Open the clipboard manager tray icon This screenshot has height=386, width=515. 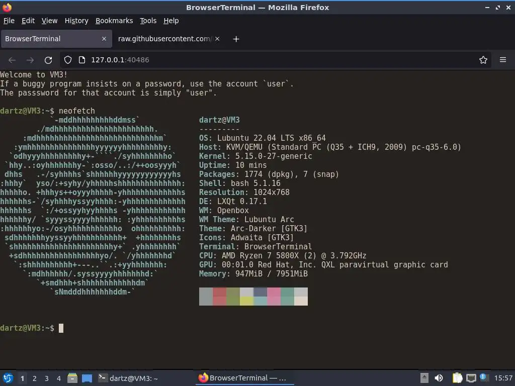pyautogui.click(x=457, y=378)
